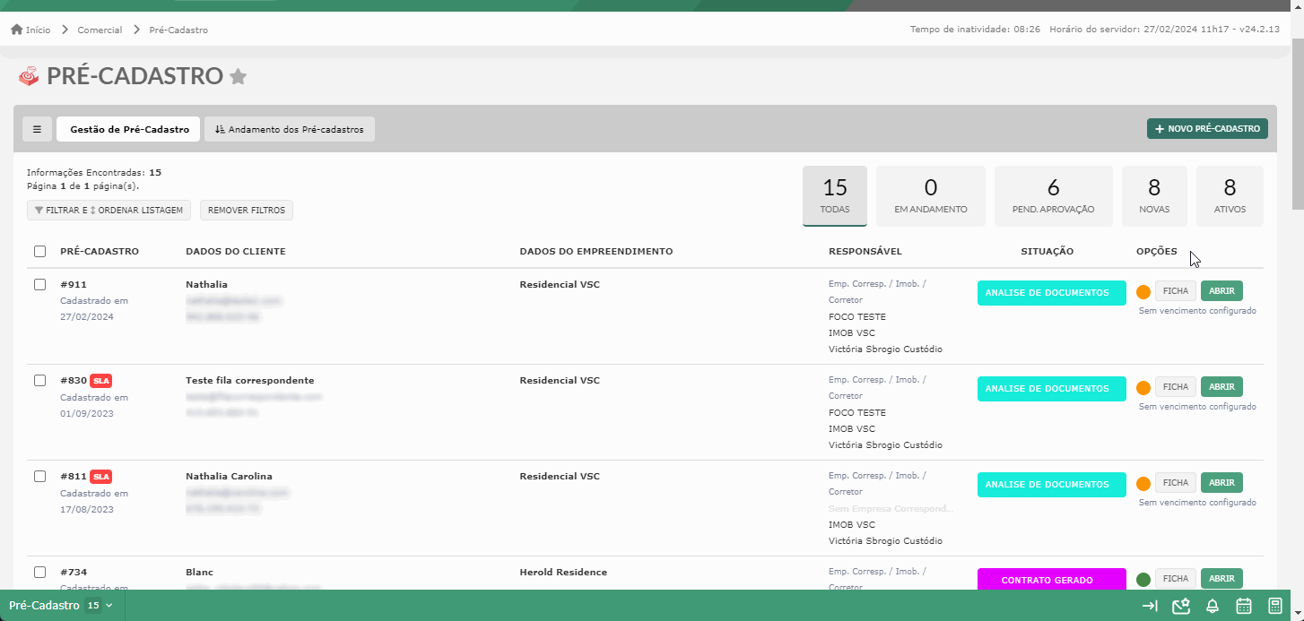Switch to Andamento dos Pré-cadastros tab
Image resolution: width=1304 pixels, height=621 pixels.
(x=290, y=129)
